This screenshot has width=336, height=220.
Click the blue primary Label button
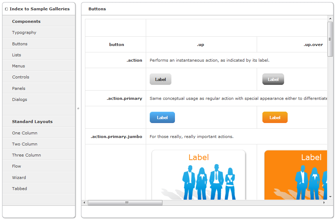click(x=162, y=117)
